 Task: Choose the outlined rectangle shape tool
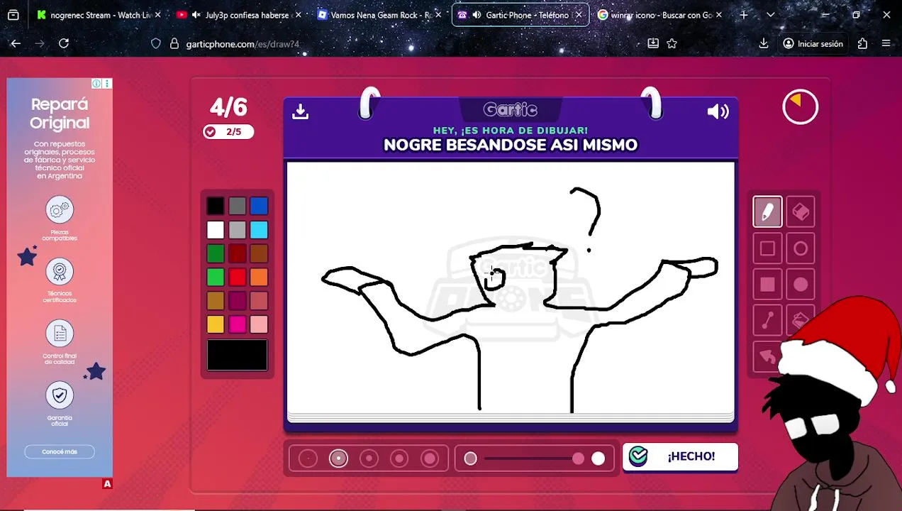(767, 248)
